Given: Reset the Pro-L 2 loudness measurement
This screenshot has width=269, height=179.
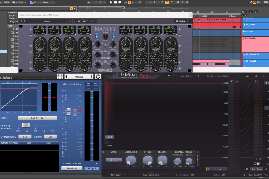Looking at the screenshot, I should [x=266, y=169].
